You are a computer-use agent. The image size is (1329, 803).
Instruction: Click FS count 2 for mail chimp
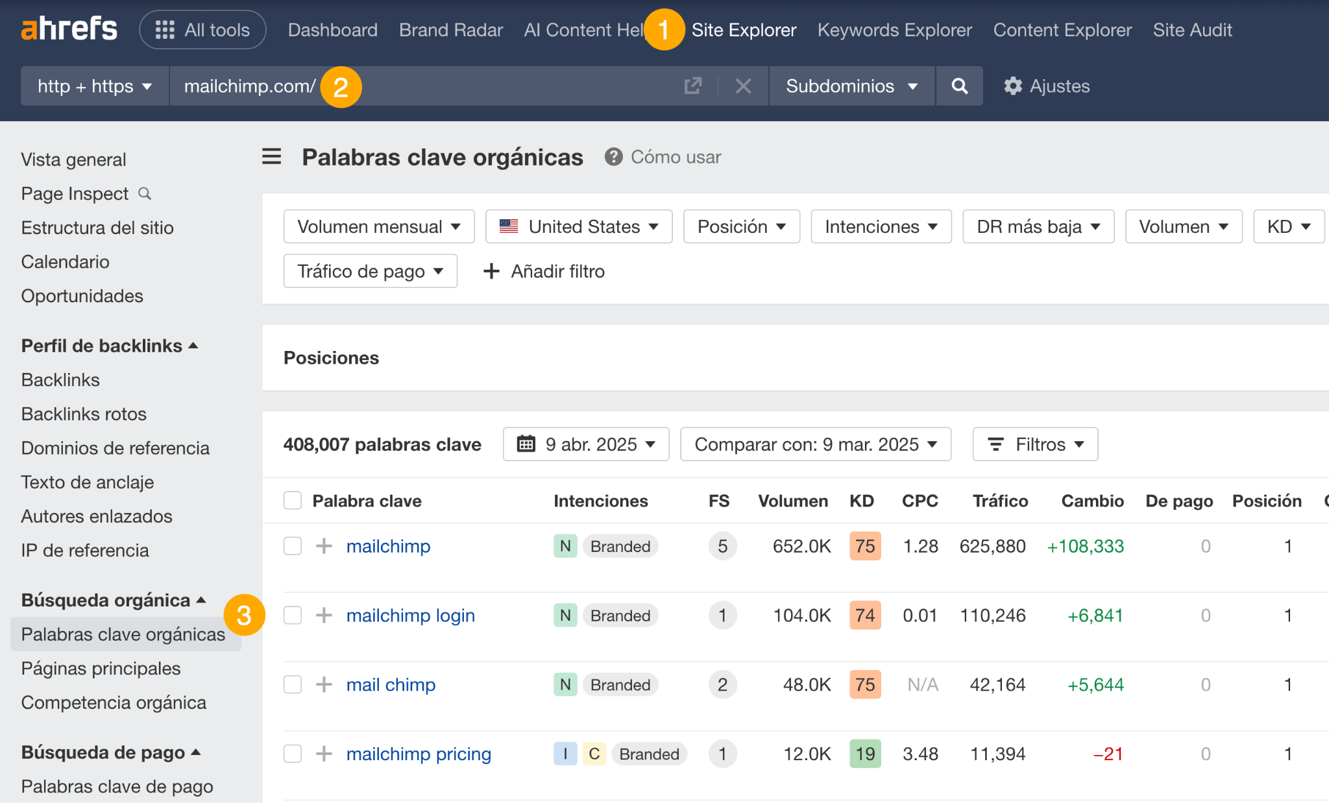[x=722, y=684]
